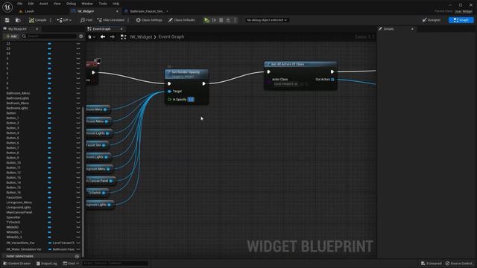477x268 pixels.
Task: Open the Diff dropdown
Action: 64,20
